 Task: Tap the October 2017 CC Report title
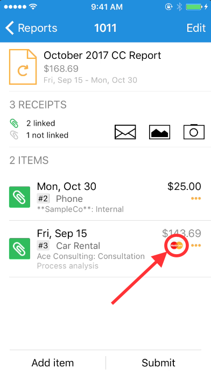[102, 56]
